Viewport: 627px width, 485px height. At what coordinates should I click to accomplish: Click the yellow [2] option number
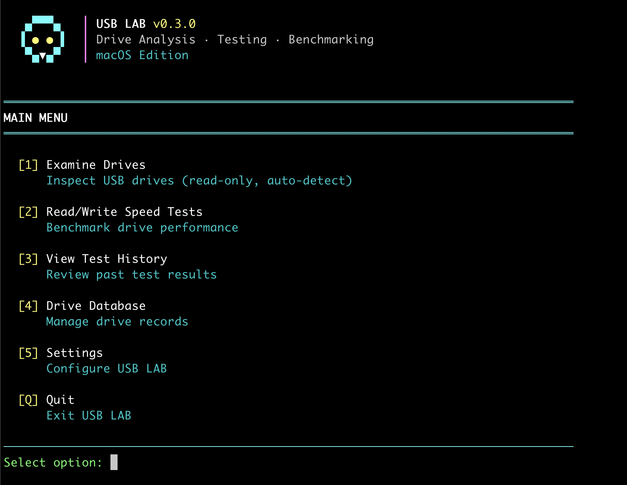pos(28,212)
